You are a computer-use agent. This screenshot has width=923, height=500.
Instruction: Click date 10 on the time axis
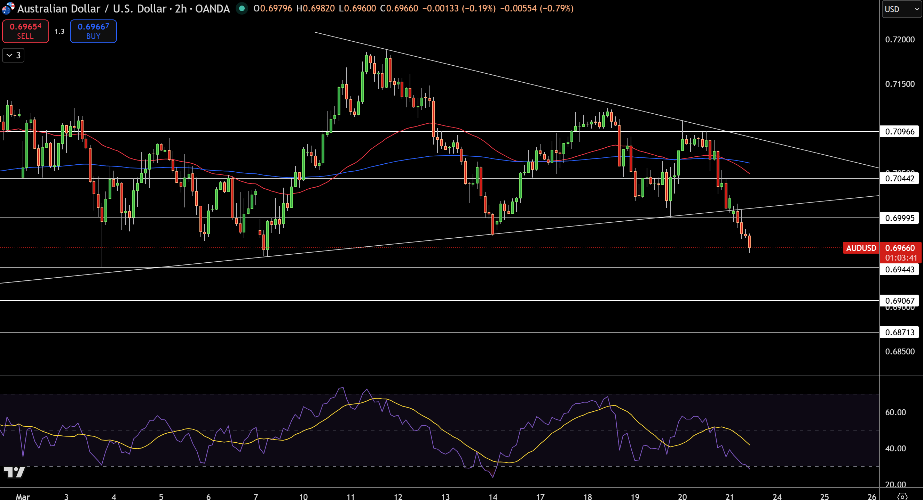pyautogui.click(x=303, y=497)
